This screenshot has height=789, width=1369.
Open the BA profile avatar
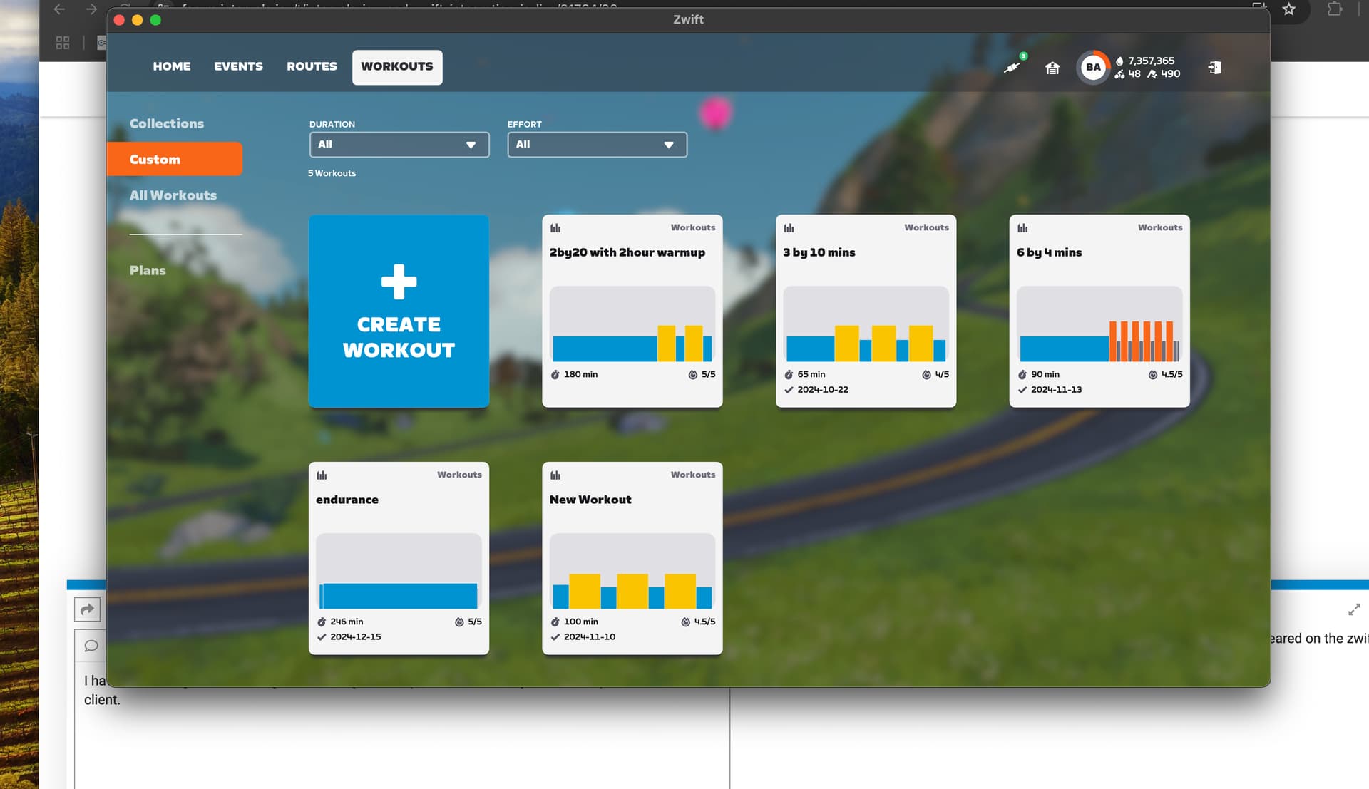point(1092,68)
